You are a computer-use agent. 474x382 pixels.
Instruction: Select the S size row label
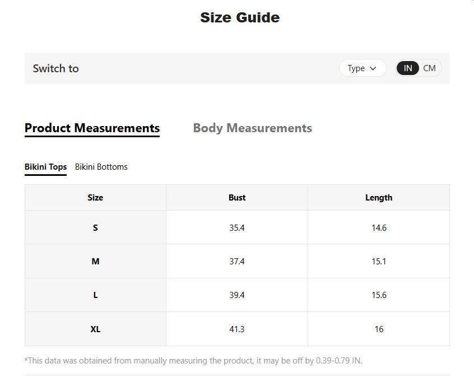[95, 228]
